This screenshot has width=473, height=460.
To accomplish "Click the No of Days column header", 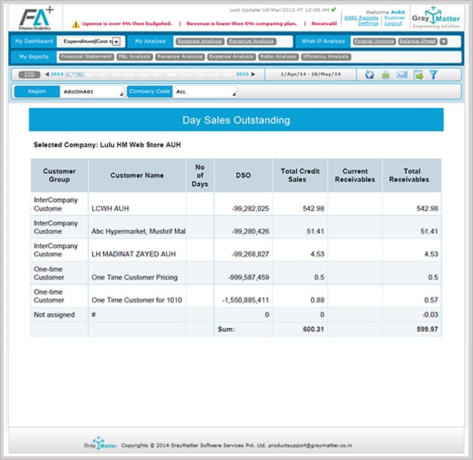I will click(x=200, y=175).
